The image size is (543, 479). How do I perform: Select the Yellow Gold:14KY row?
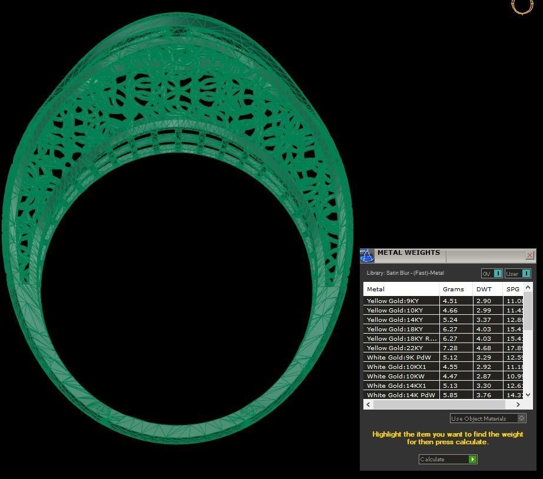click(x=443, y=320)
